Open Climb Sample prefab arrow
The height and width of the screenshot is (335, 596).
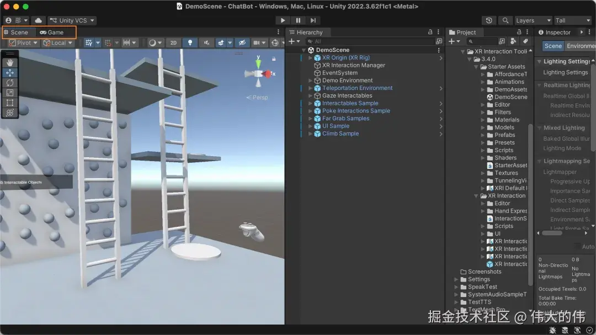click(441, 134)
